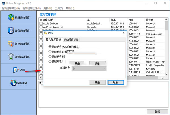Choose the second backup option radio button
Screen dimensions: 170x115
point(50,52)
